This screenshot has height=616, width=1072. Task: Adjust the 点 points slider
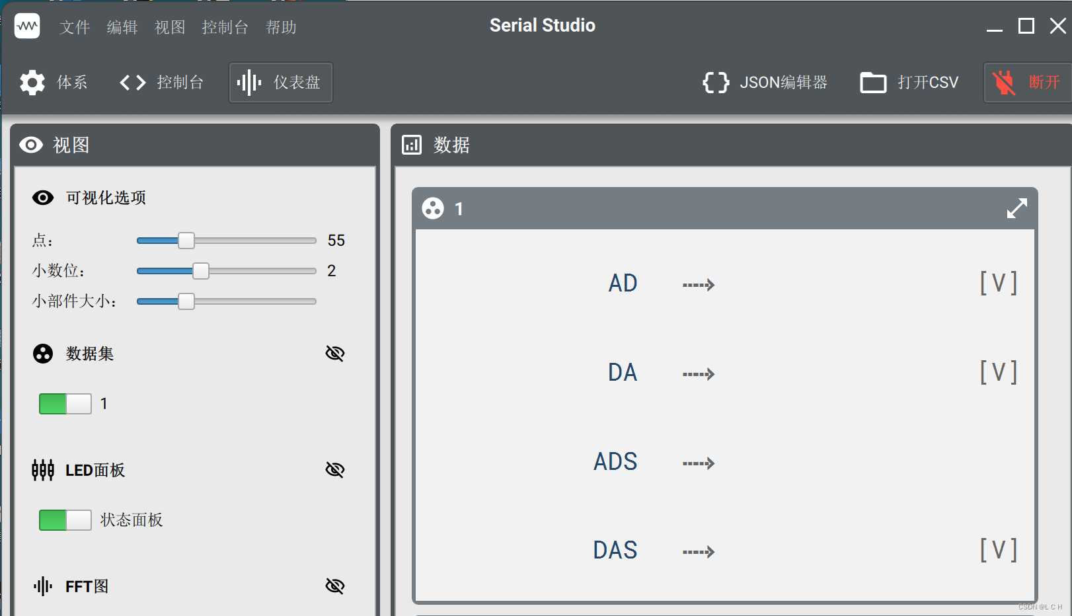(226, 241)
